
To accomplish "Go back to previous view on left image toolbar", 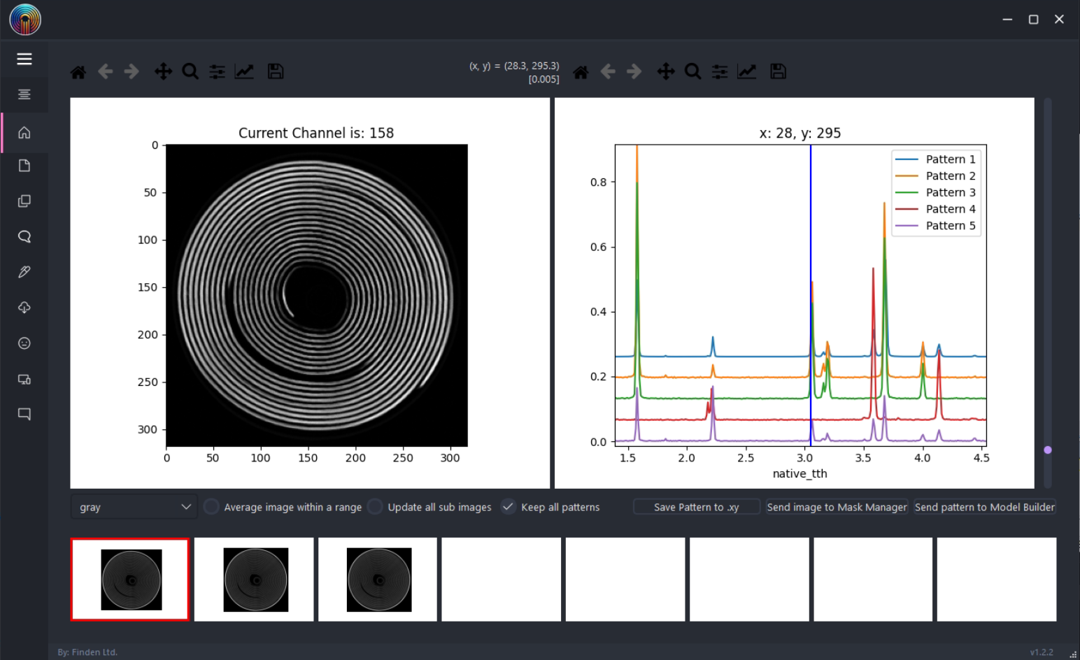I will click(105, 71).
